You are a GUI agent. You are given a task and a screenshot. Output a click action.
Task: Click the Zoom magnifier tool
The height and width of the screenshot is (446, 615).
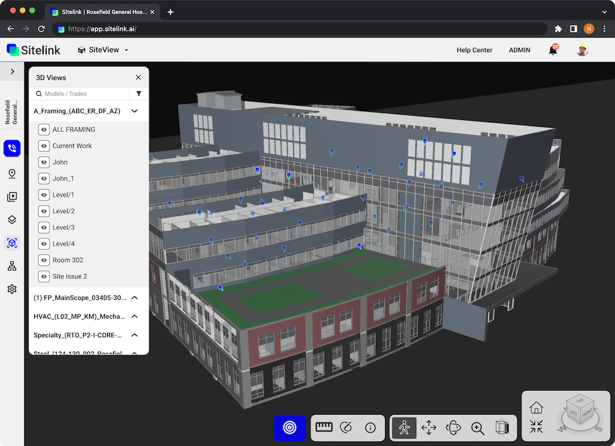478,428
